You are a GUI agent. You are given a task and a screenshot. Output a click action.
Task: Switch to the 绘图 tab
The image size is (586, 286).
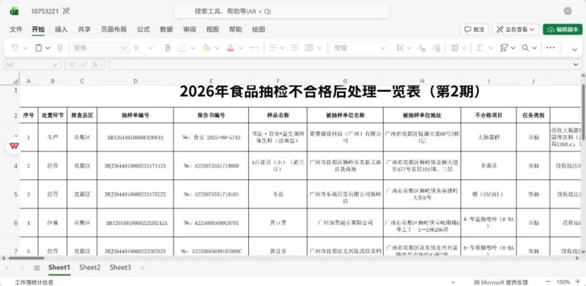tap(259, 29)
